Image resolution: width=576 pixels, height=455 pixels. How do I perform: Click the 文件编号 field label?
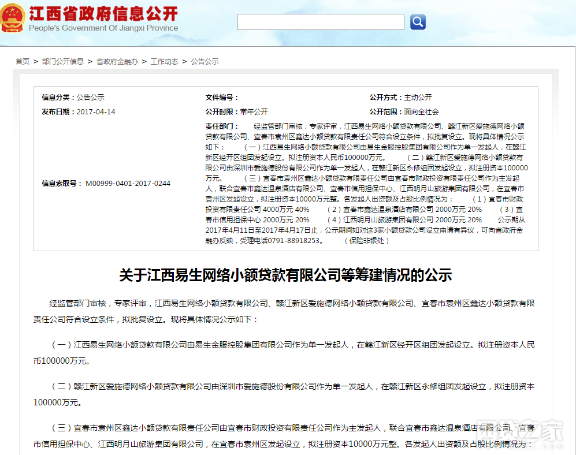(x=221, y=98)
